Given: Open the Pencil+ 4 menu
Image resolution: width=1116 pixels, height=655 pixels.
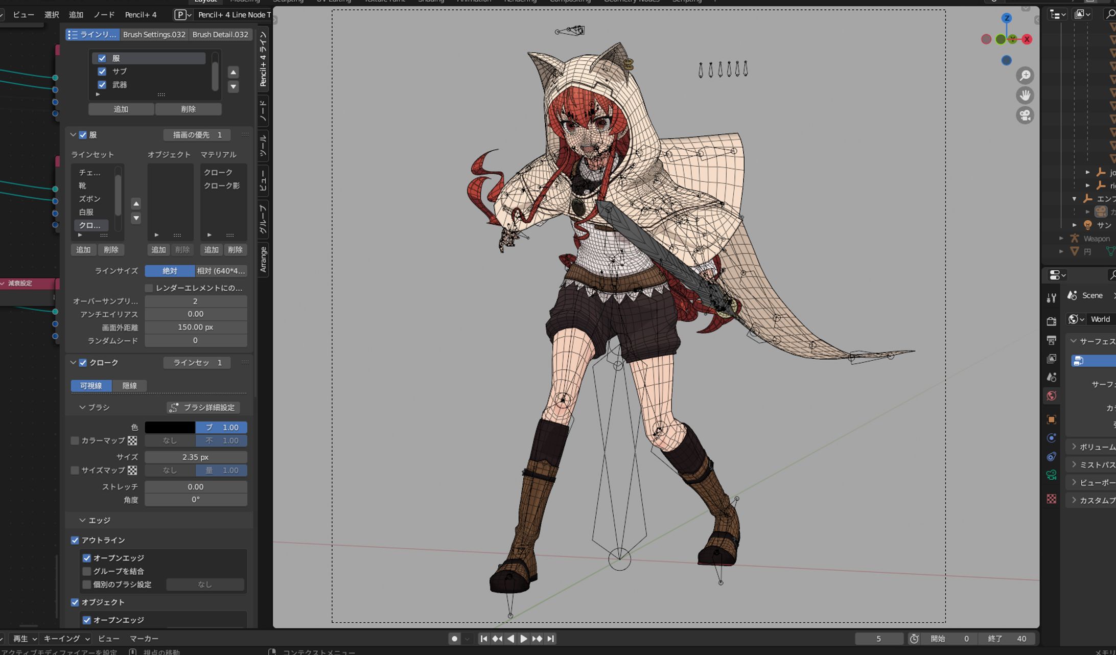Looking at the screenshot, I should pyautogui.click(x=141, y=15).
